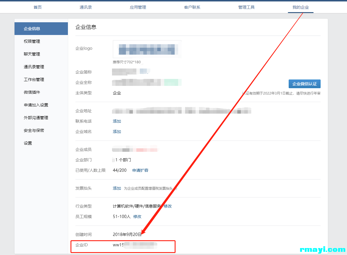Switch to the 通讯录 tab
Screen dimensions: 347x255
86,7
